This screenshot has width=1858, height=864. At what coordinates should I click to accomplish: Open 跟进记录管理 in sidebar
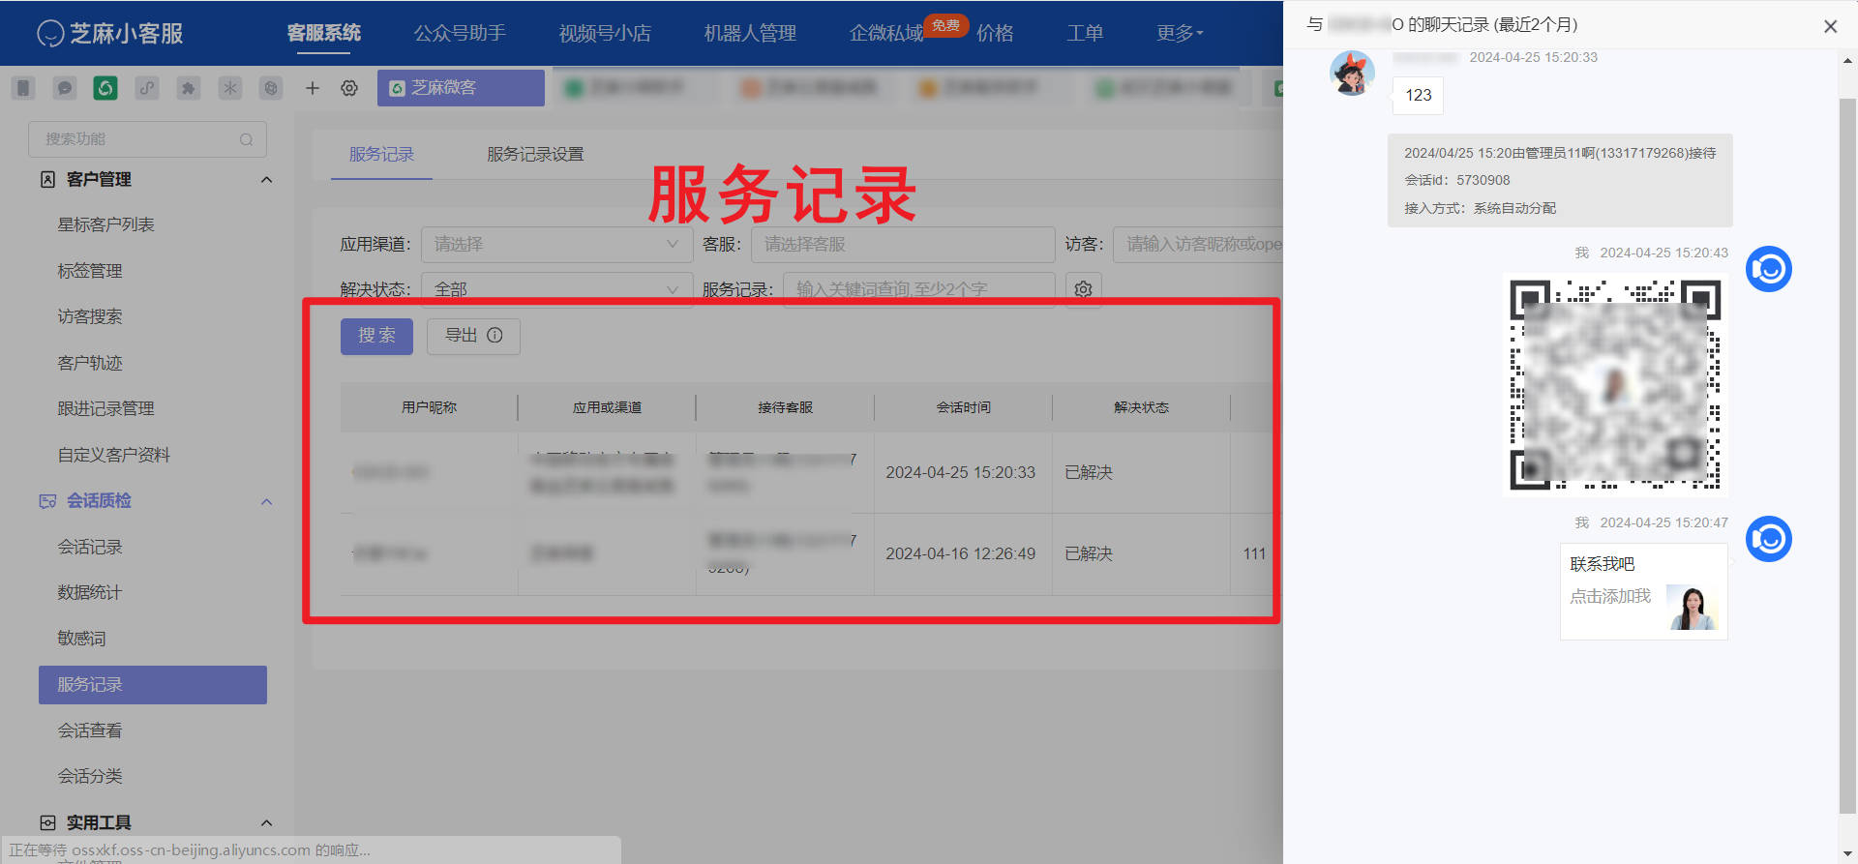point(105,408)
